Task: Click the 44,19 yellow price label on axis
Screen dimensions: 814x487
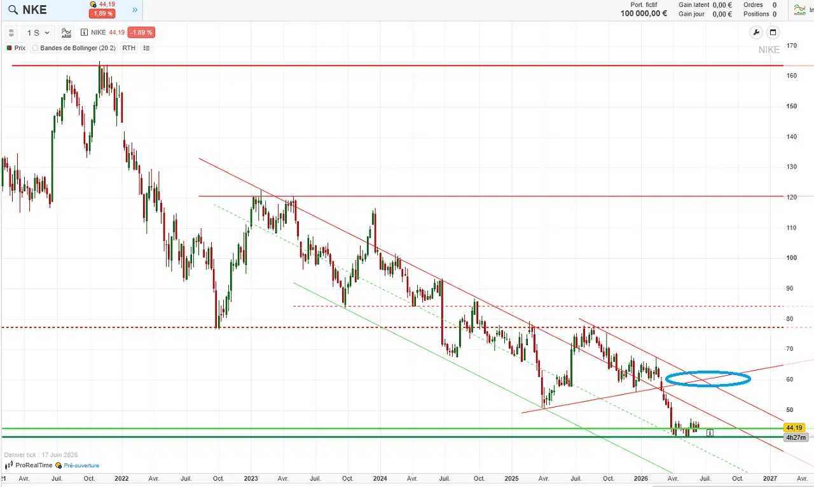Action: (x=795, y=428)
